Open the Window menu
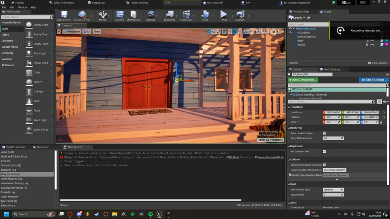The image size is (390, 219). [23, 7]
